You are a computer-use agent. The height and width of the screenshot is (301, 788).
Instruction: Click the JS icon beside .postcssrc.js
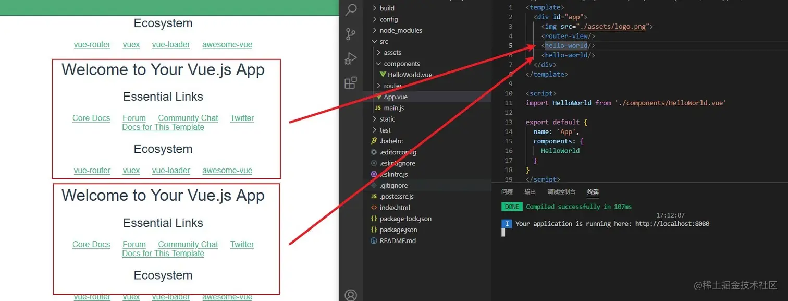pos(374,197)
